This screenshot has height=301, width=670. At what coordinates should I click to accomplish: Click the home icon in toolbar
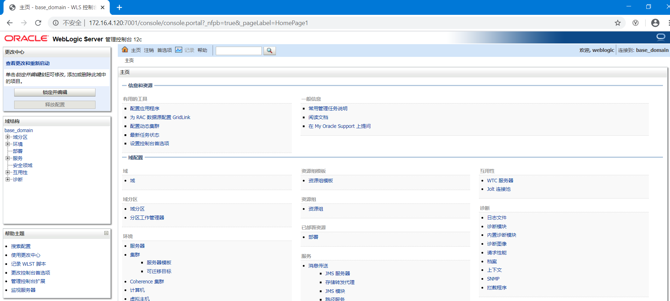[125, 50]
